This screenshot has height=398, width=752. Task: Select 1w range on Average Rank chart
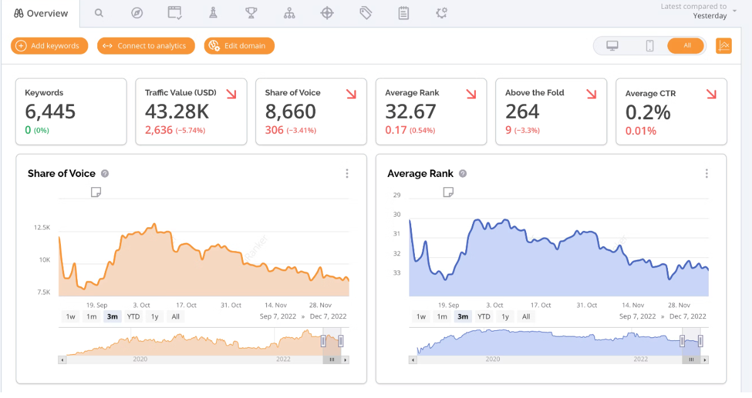tap(421, 316)
